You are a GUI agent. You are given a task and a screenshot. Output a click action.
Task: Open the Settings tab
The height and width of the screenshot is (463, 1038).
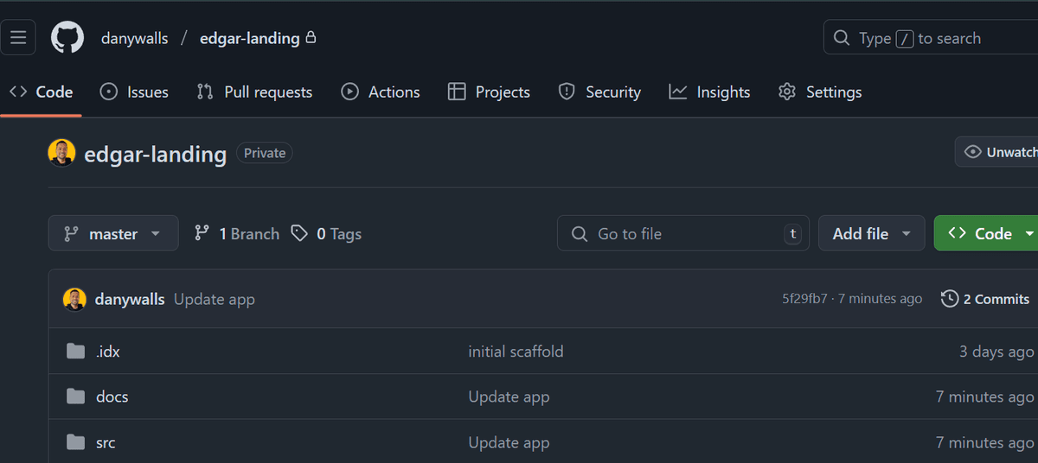click(x=820, y=92)
